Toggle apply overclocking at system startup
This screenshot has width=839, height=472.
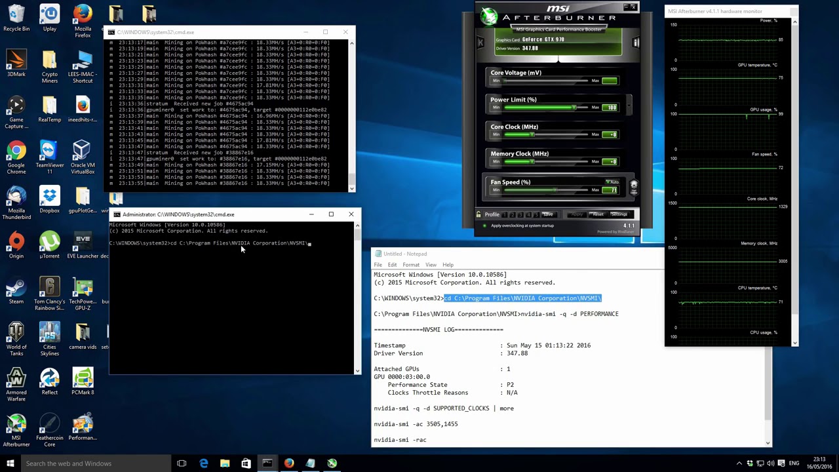(x=484, y=226)
